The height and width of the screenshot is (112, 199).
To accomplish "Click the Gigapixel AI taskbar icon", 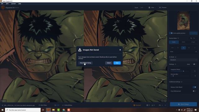I will pyautogui.click(x=49, y=110).
